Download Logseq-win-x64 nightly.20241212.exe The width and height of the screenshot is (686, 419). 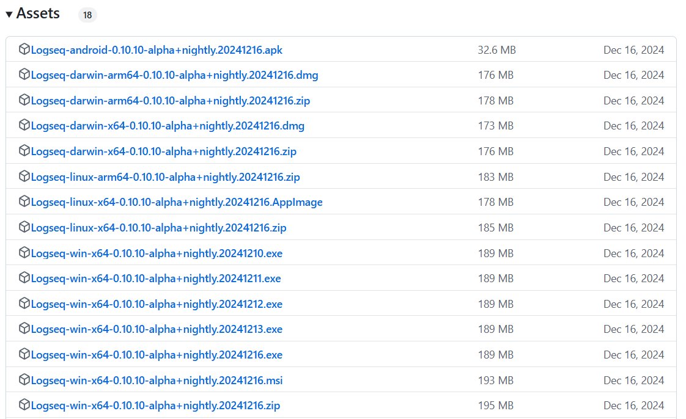pyautogui.click(x=157, y=304)
